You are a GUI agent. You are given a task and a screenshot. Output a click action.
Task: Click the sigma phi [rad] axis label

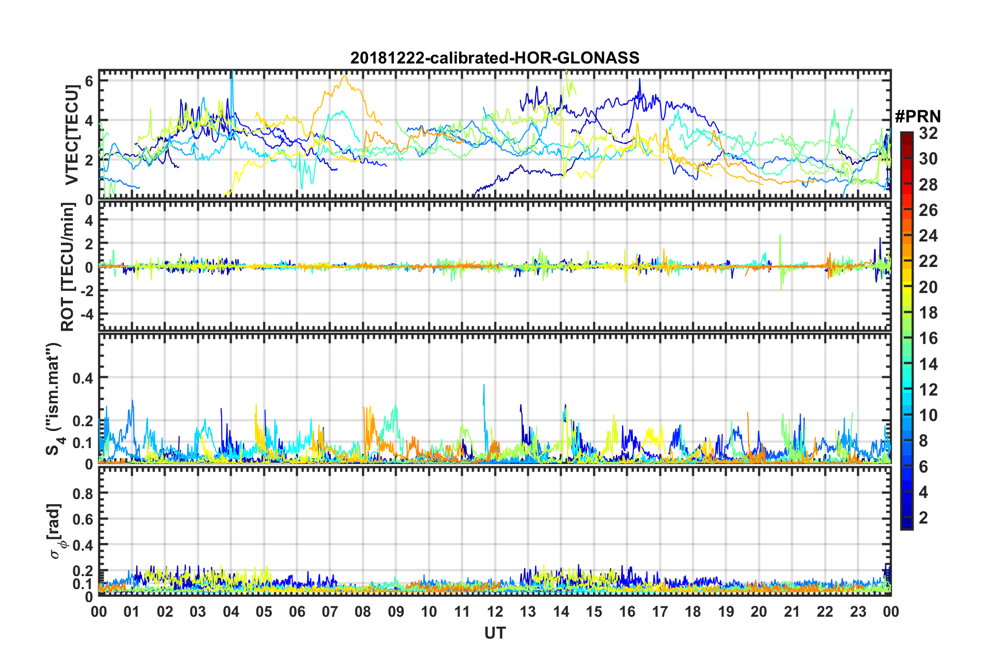(x=56, y=531)
